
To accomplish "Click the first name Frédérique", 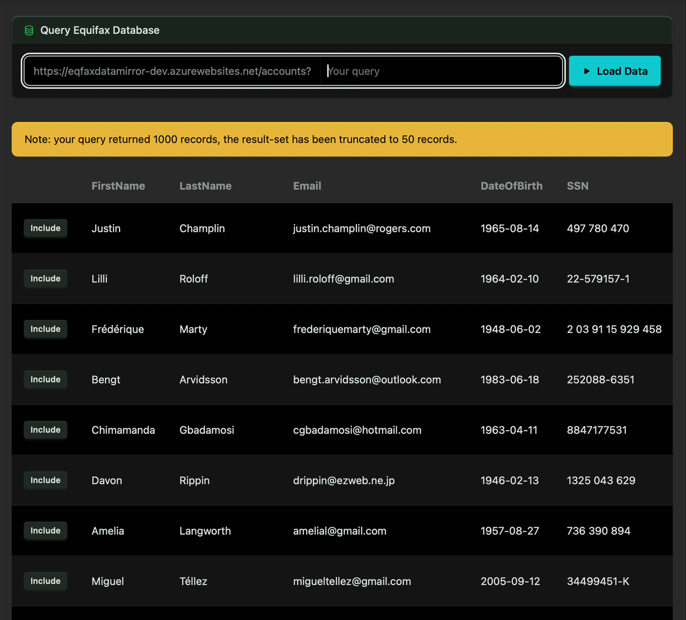I will tap(118, 329).
